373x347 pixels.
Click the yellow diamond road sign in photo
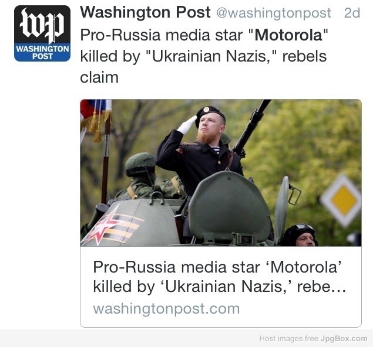[343, 200]
